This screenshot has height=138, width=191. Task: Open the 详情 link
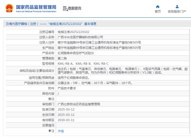point(61,131)
